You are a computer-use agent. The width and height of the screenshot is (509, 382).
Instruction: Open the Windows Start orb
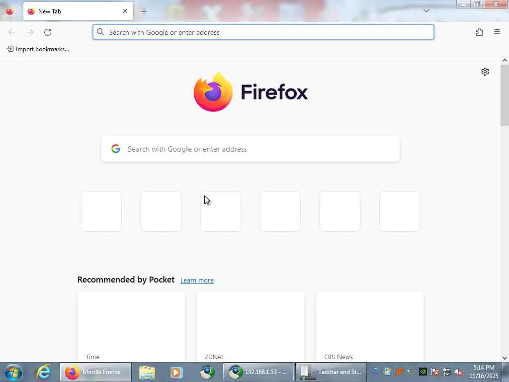13,372
